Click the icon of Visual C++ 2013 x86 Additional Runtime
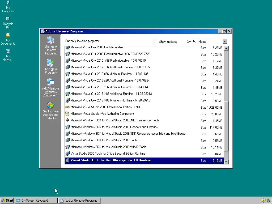Screen dimensions: 272x204 point(67,81)
